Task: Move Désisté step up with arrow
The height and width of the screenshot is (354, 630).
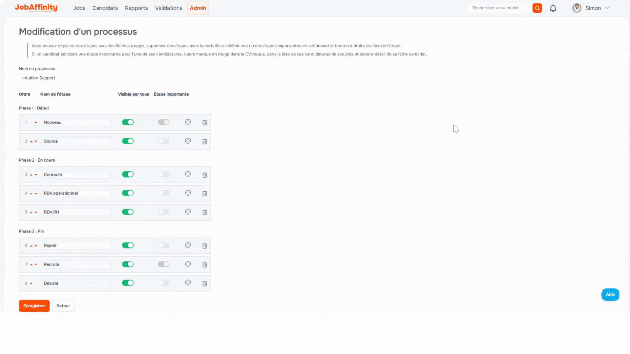Action: point(31,284)
